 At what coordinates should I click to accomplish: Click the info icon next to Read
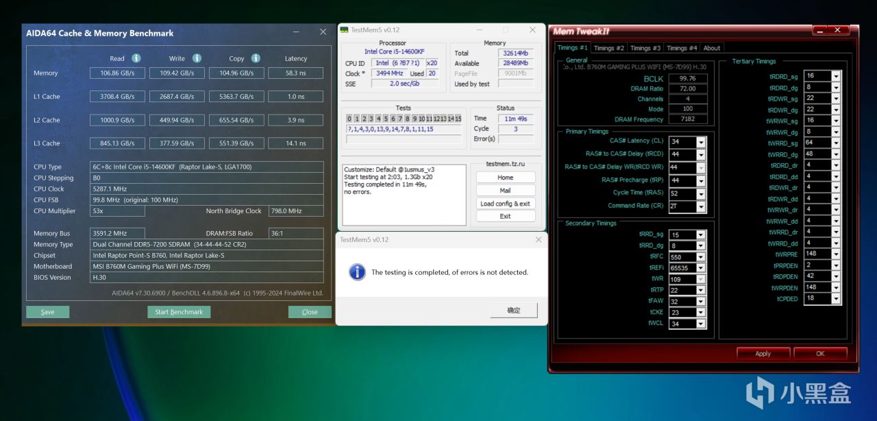[136, 58]
